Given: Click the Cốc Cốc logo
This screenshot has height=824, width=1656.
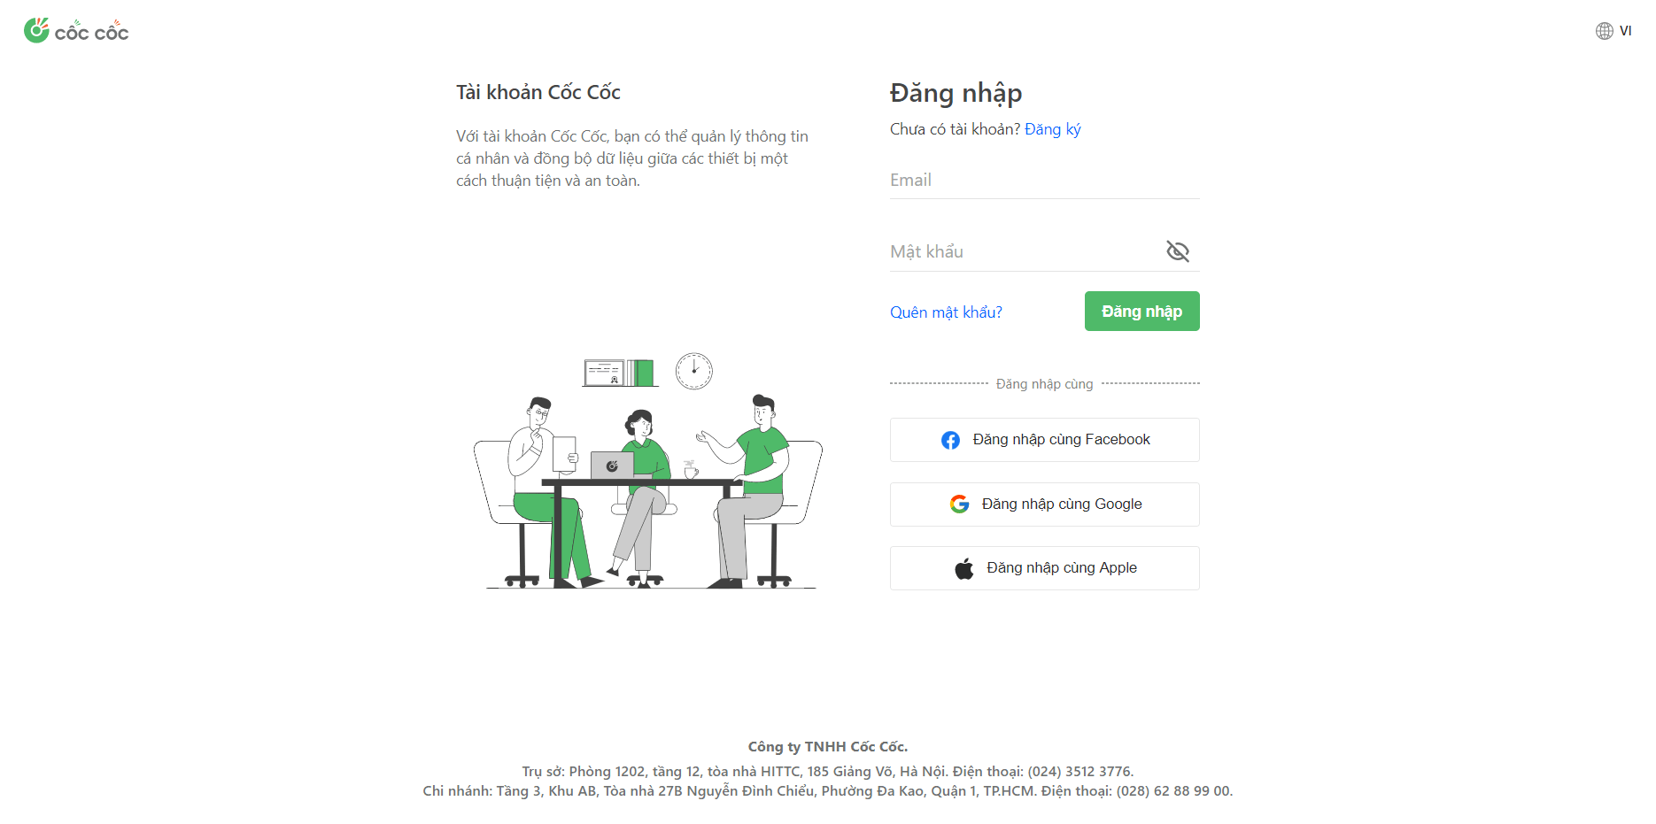Looking at the screenshot, I should tap(76, 31).
